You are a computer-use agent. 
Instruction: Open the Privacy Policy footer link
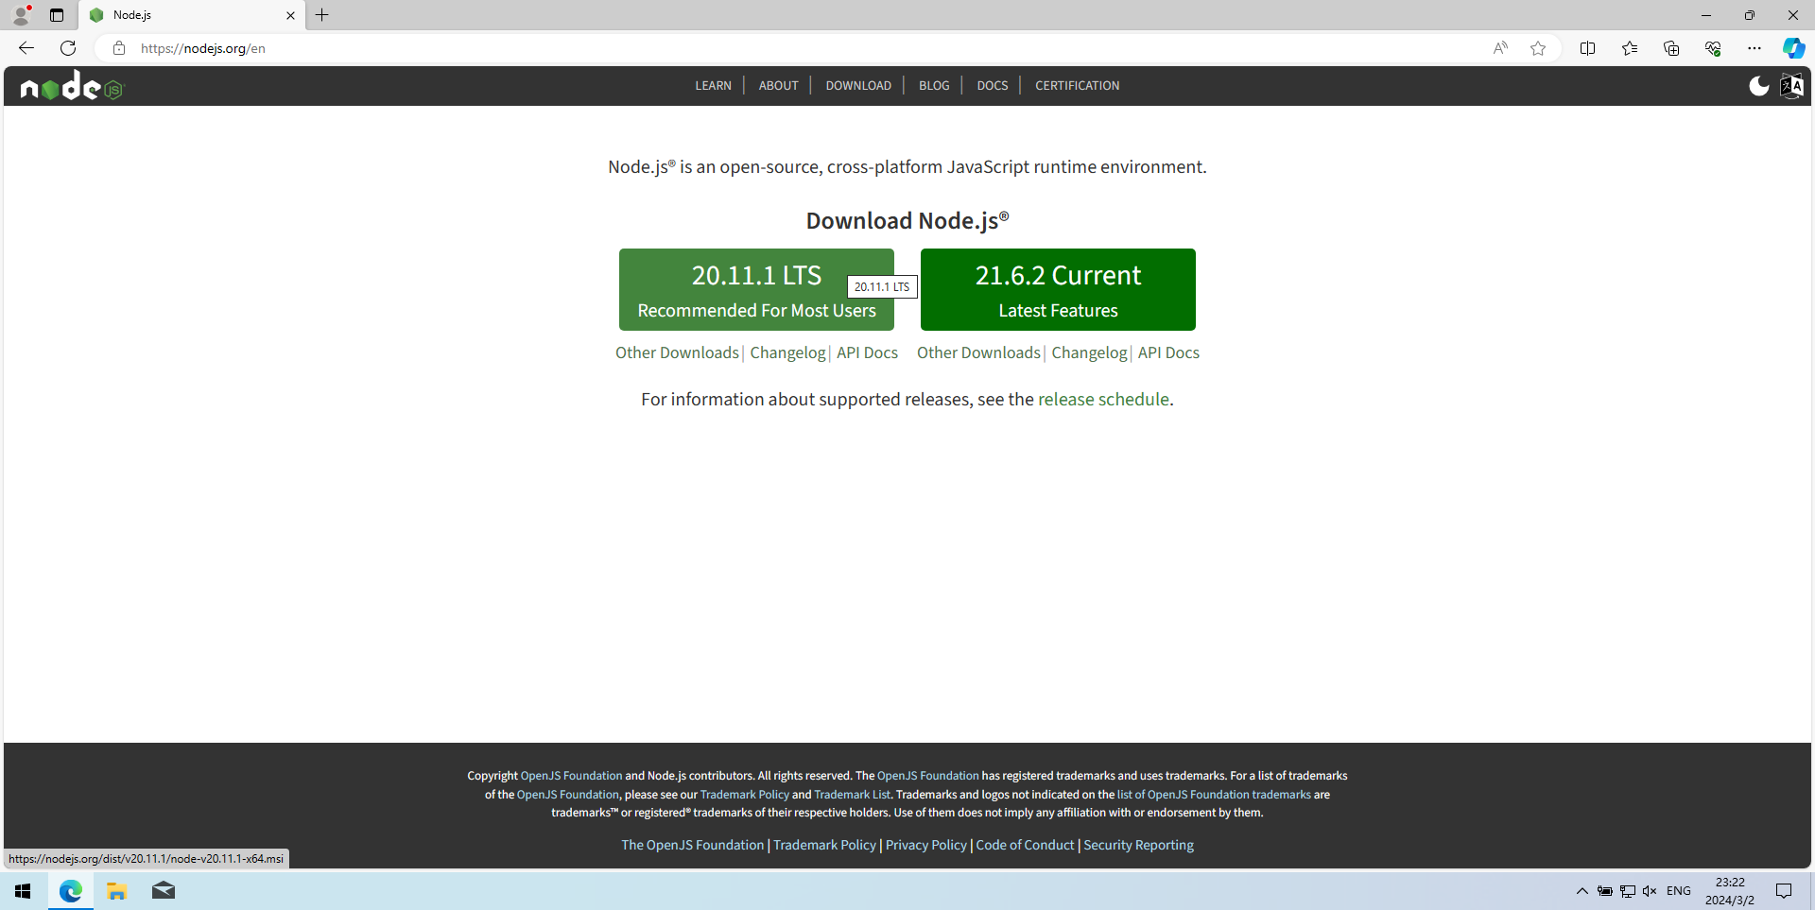click(925, 845)
